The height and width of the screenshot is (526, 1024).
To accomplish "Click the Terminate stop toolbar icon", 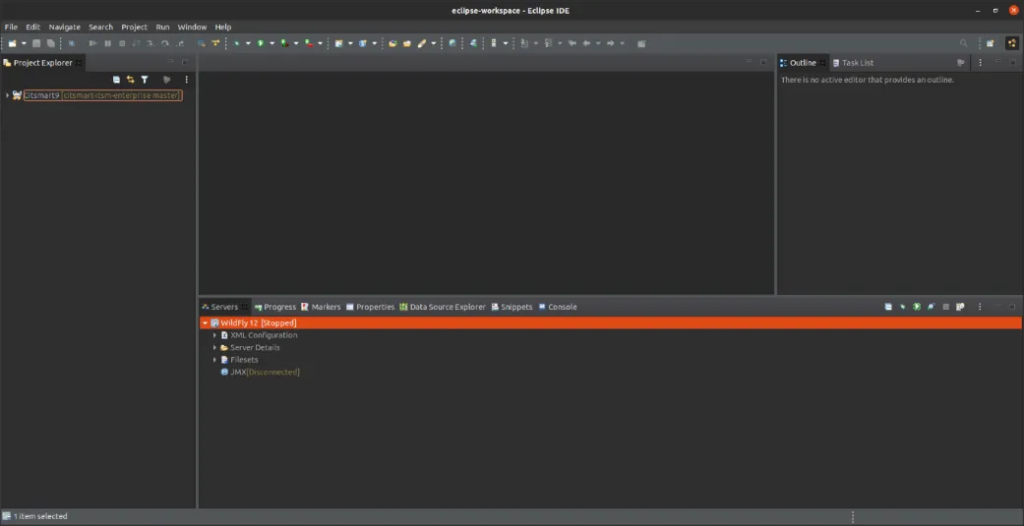I will [122, 43].
